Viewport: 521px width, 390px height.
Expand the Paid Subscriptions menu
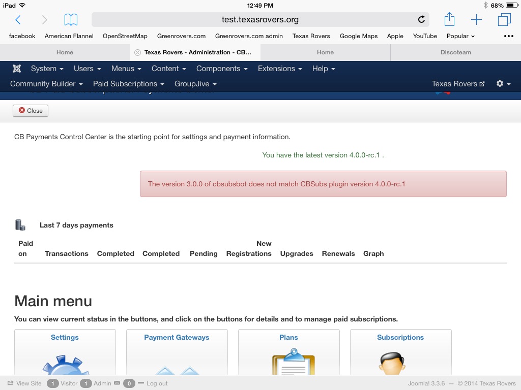point(129,84)
